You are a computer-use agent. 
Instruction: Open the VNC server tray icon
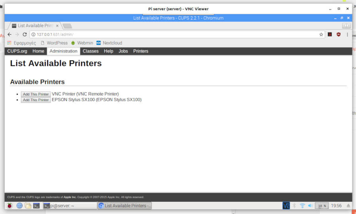(x=286, y=206)
